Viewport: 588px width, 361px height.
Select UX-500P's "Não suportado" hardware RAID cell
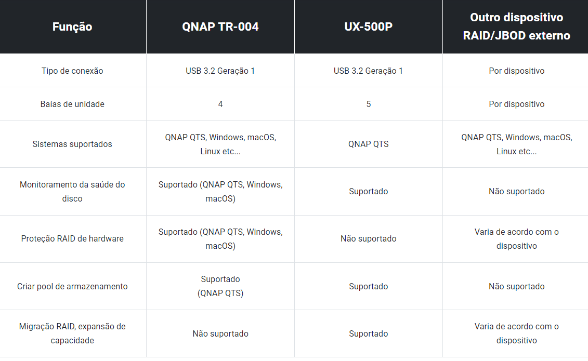pos(368,238)
